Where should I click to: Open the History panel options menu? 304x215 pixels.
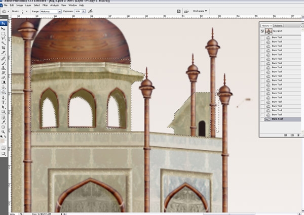tap(301, 25)
